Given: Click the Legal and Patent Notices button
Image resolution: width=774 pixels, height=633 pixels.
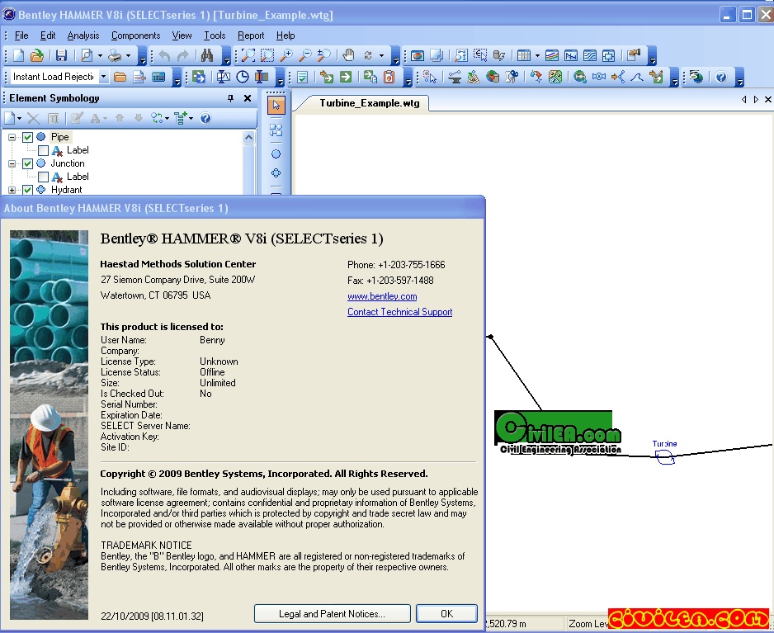Looking at the screenshot, I should pyautogui.click(x=333, y=614).
